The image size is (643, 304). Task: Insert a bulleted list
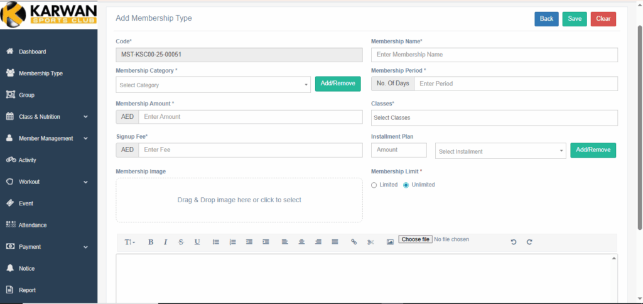point(216,242)
